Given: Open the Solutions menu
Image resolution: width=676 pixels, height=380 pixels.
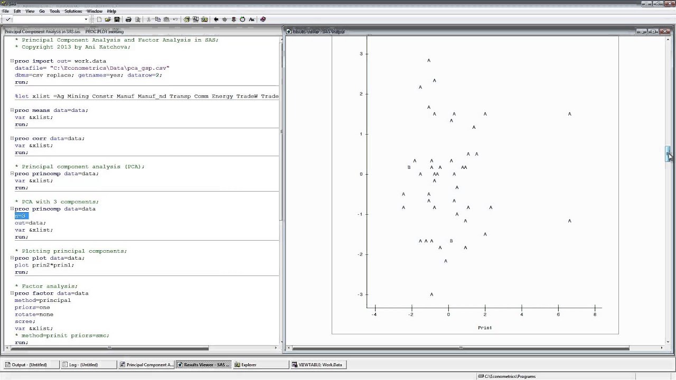Looking at the screenshot, I should tap(73, 11).
